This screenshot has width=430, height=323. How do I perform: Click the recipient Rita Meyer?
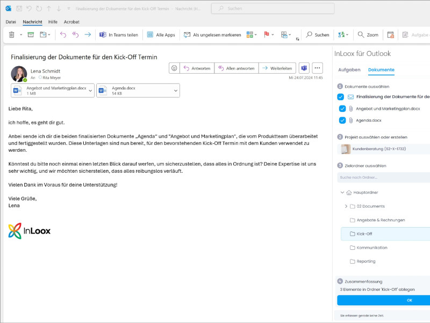[52, 78]
